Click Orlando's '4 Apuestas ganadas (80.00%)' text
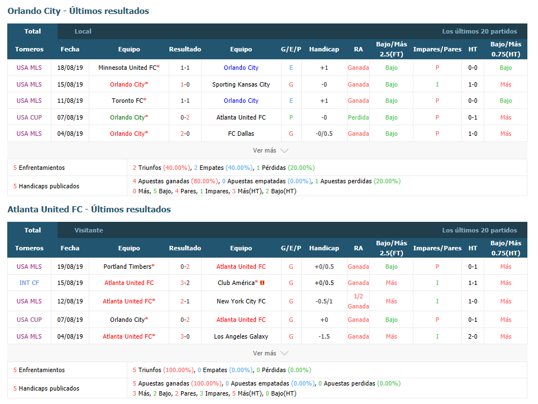Screen dimensions: 538x404 point(175,181)
